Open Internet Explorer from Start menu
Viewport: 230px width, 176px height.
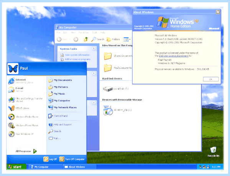[21, 81]
